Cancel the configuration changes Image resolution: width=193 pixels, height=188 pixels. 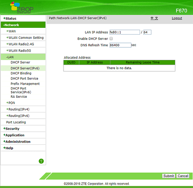click(183, 176)
